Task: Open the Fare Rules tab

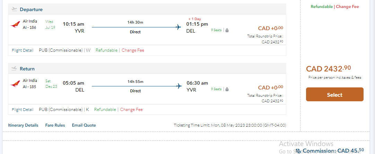Action: (x=55, y=125)
